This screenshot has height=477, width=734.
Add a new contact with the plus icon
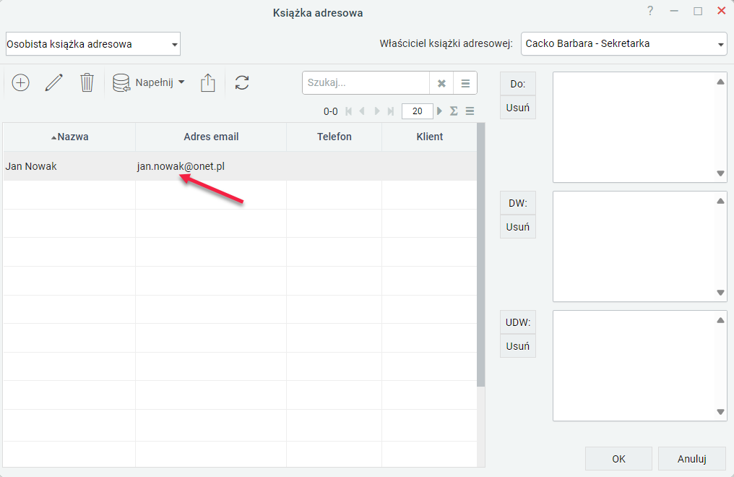coord(21,83)
